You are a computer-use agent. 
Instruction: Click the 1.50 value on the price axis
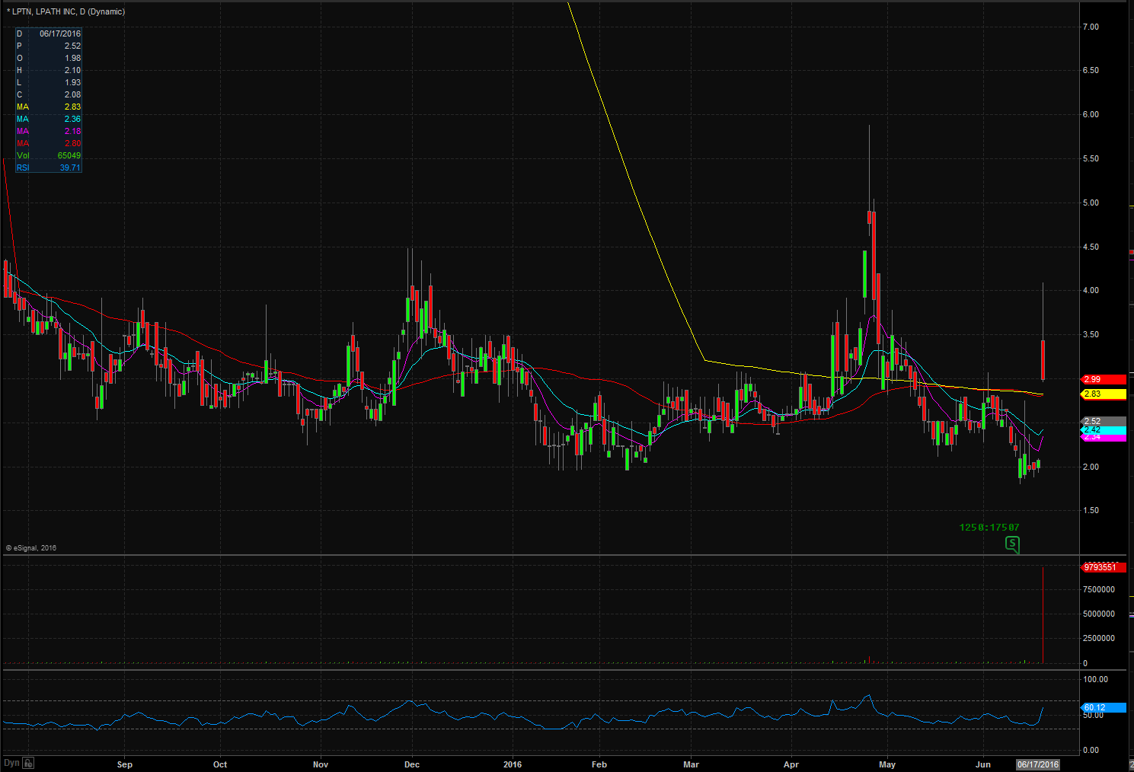1091,510
